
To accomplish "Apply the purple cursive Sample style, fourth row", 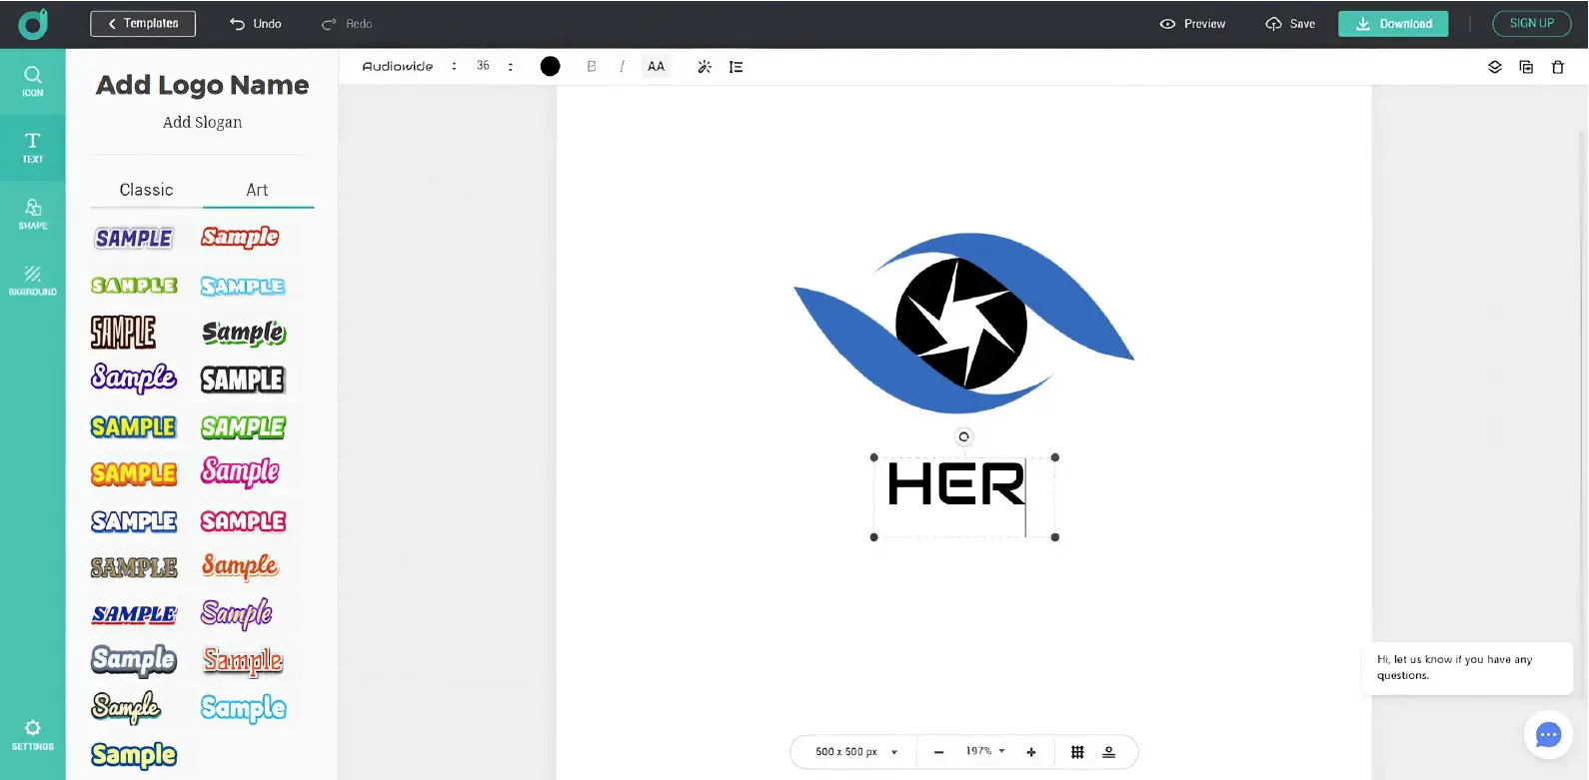I will (133, 378).
